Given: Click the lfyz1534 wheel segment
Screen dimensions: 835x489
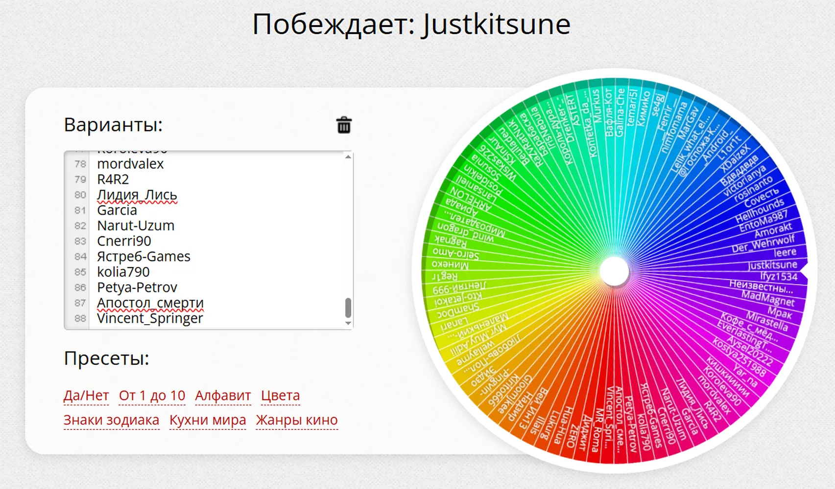Looking at the screenshot, I should (779, 276).
